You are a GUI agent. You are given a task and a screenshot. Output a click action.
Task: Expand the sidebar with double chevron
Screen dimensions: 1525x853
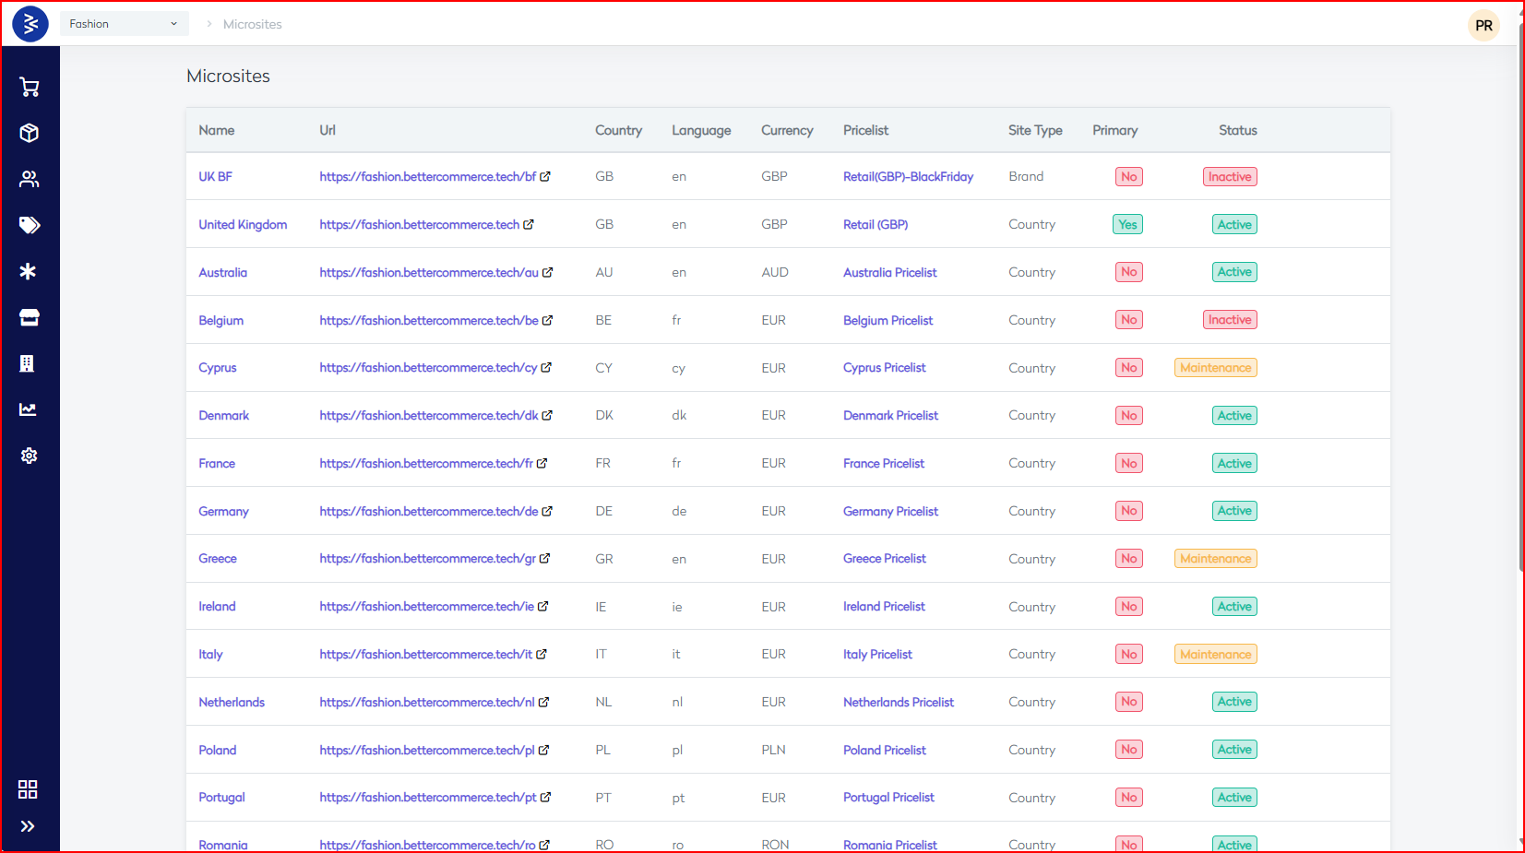28,826
